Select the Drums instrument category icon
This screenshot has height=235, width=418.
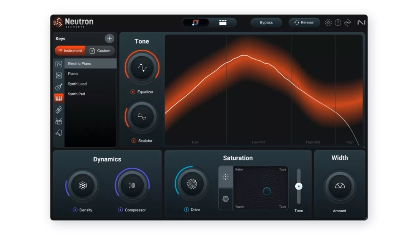click(59, 121)
